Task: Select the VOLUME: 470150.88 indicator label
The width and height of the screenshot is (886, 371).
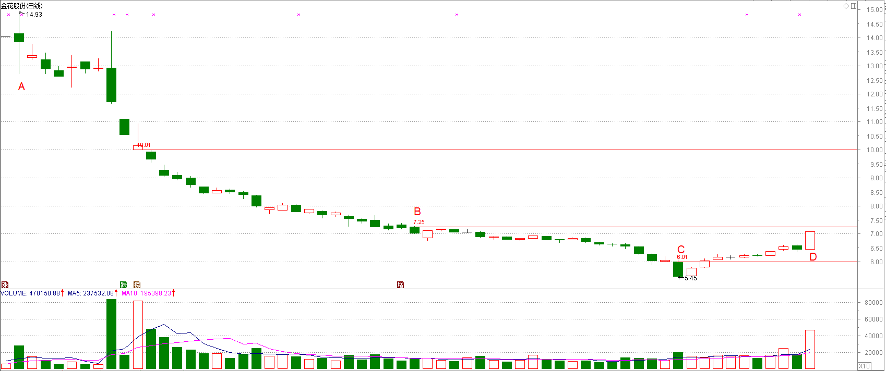Action: pos(30,293)
